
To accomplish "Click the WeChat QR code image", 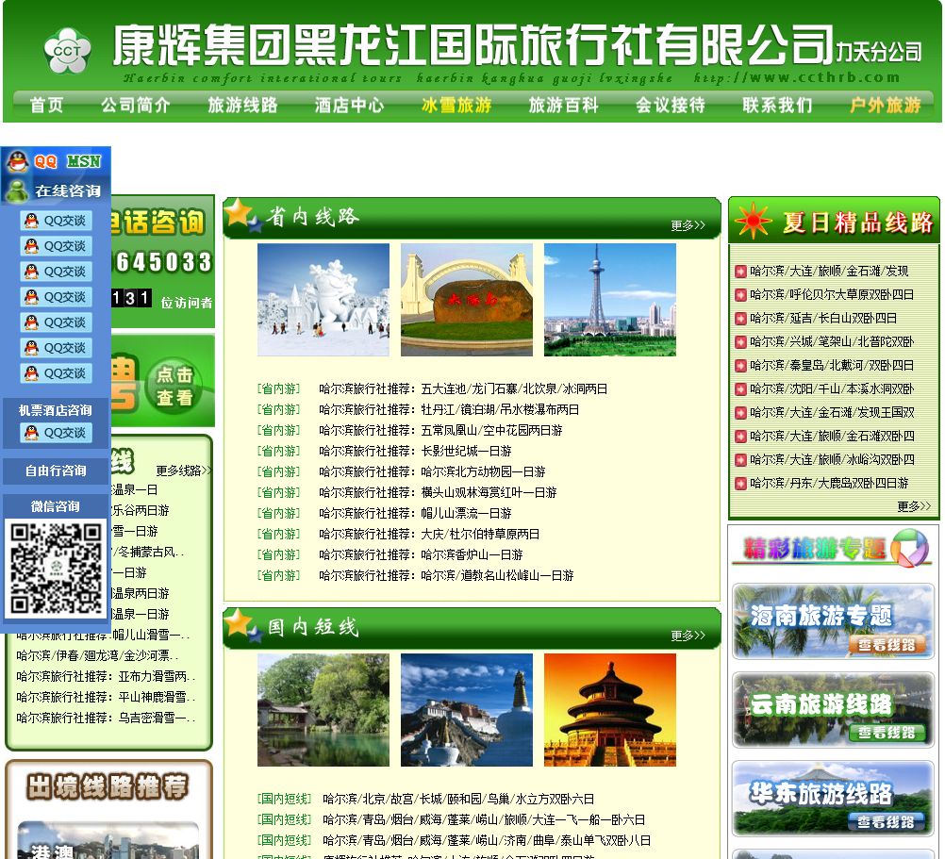I will point(56,568).
